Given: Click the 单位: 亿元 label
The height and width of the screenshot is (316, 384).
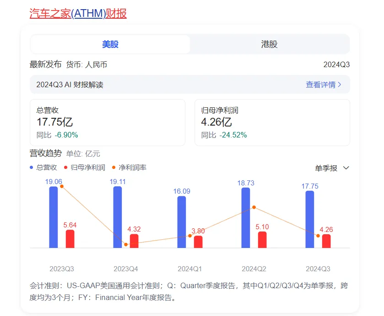Looking at the screenshot, I should pyautogui.click(x=83, y=154).
